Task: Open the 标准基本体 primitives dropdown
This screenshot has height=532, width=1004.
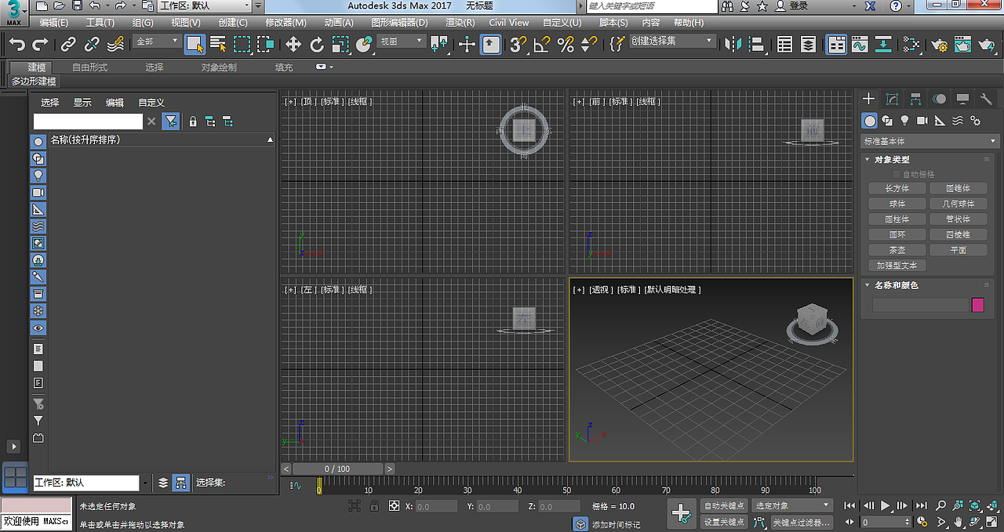Action: click(x=929, y=142)
